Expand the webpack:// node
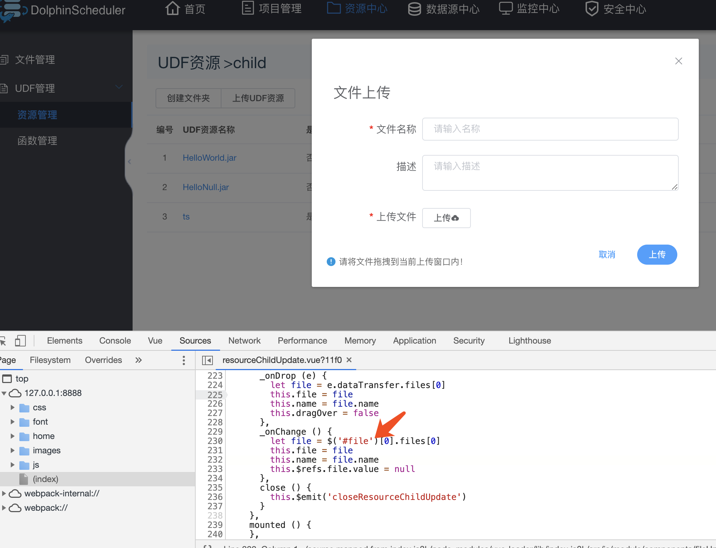 pos(4,508)
